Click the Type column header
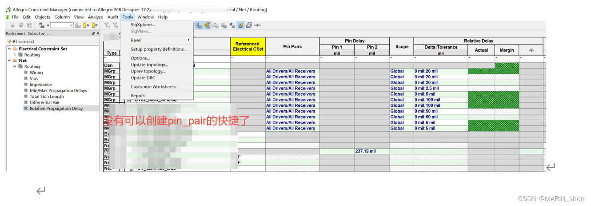Viewport: 591px width, 206px height. coord(112,53)
